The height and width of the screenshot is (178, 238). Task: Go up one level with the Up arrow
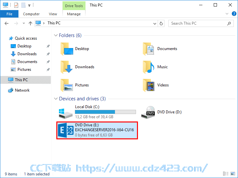tap(30, 23)
